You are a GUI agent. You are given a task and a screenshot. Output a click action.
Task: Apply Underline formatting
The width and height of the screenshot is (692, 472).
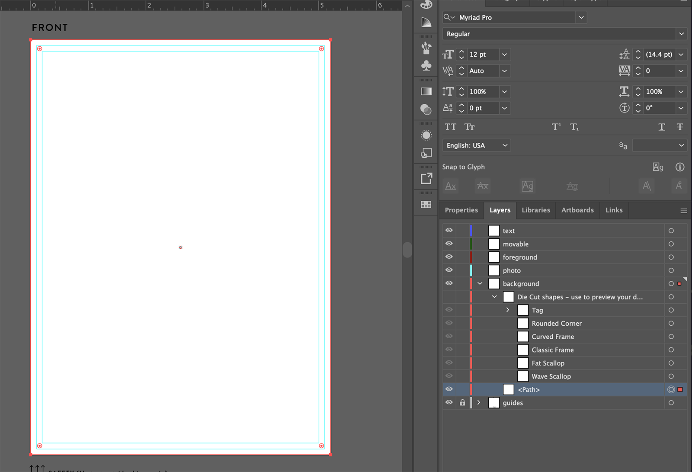[662, 127]
